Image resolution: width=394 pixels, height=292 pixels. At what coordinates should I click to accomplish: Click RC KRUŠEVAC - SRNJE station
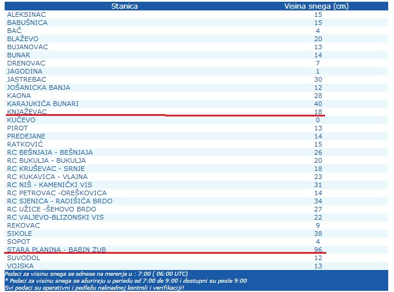pos(46,169)
